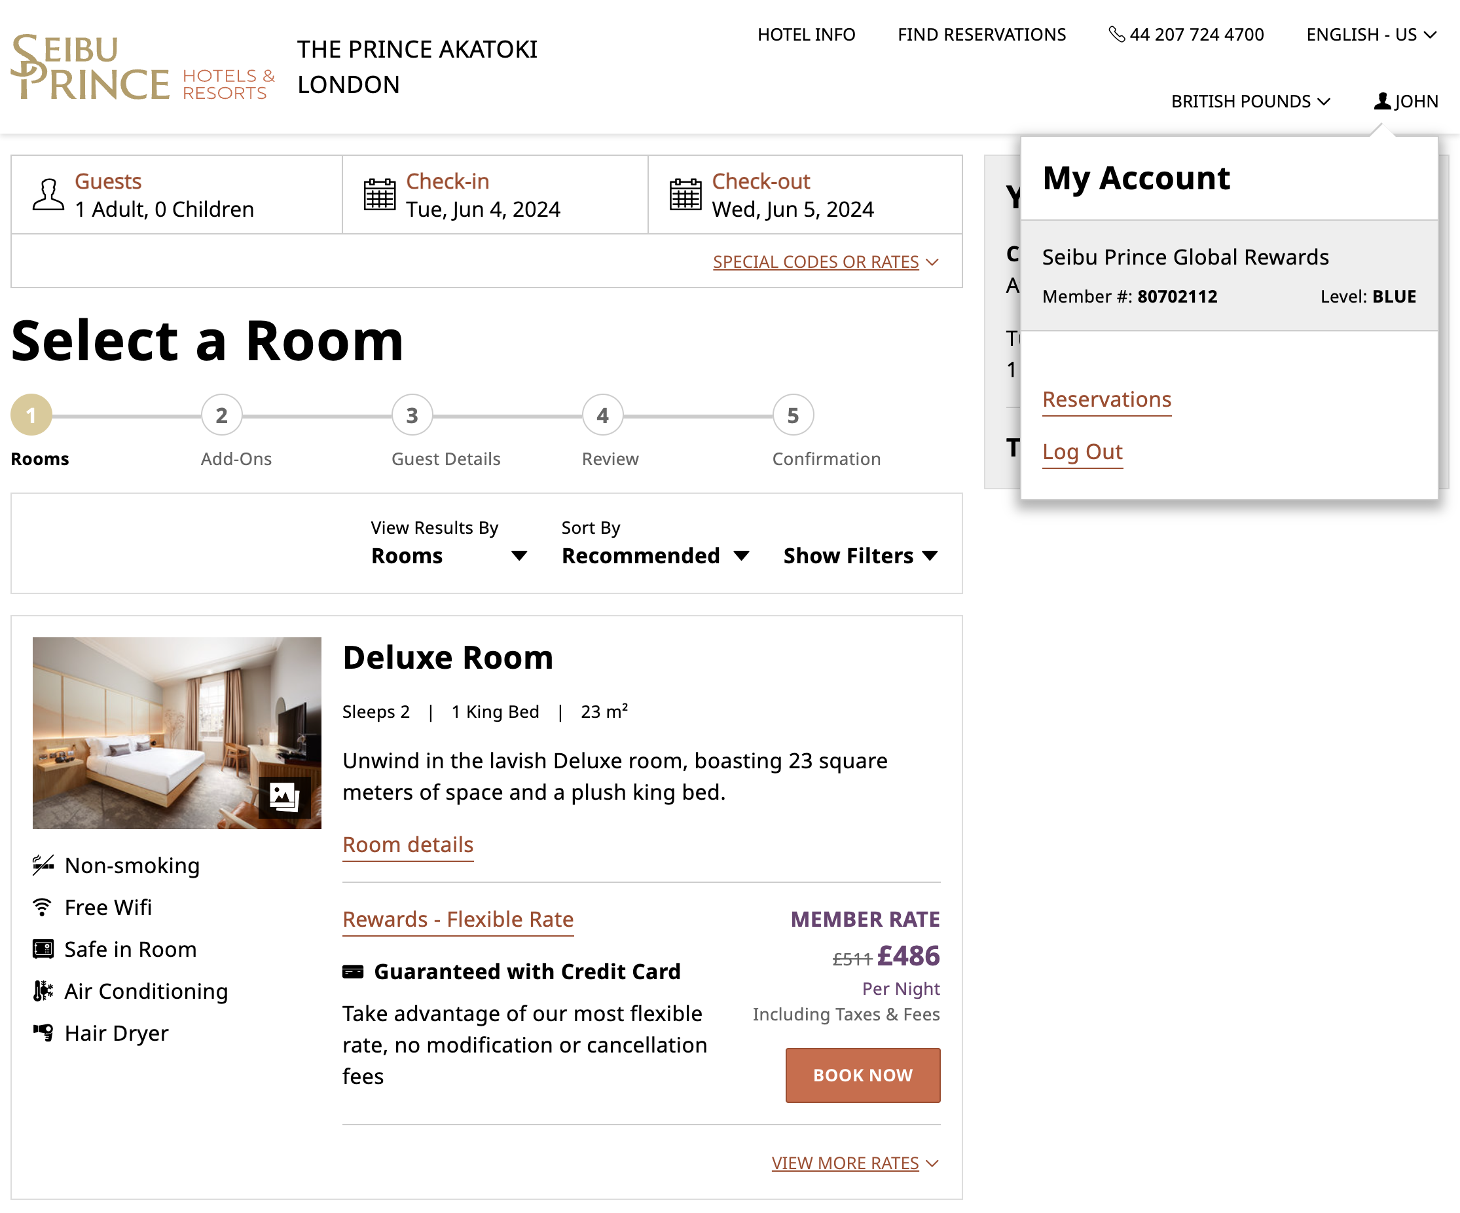The height and width of the screenshot is (1213, 1460).
Task: Open Hotel Info in the top menu
Action: click(806, 35)
